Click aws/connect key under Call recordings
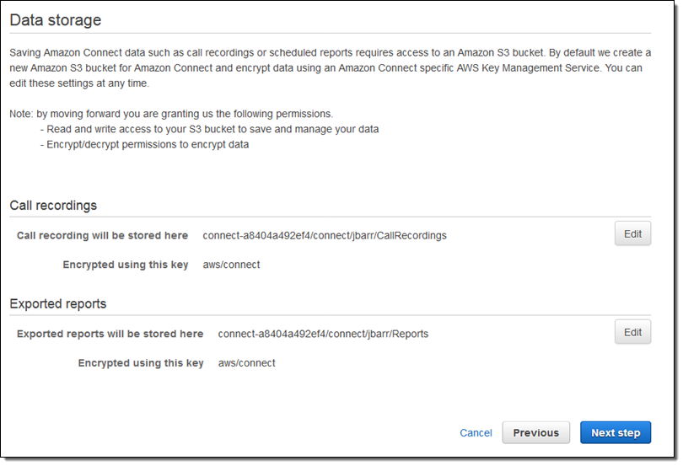Image resolution: width=683 pixels, height=466 pixels. (x=231, y=265)
